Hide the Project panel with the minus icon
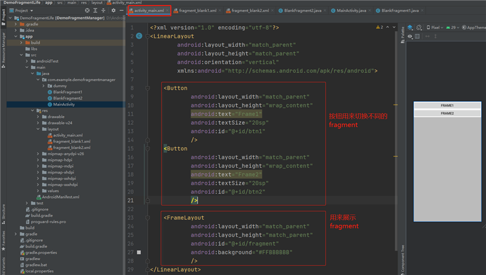Screen dimensions: 486x275 pyautogui.click(x=121, y=11)
